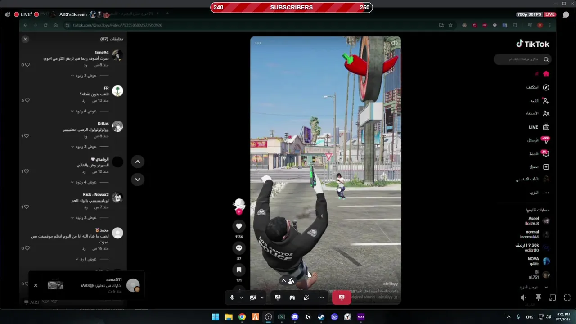Bookmark the TikTok video
This screenshot has width=576, height=324.
pyautogui.click(x=239, y=270)
